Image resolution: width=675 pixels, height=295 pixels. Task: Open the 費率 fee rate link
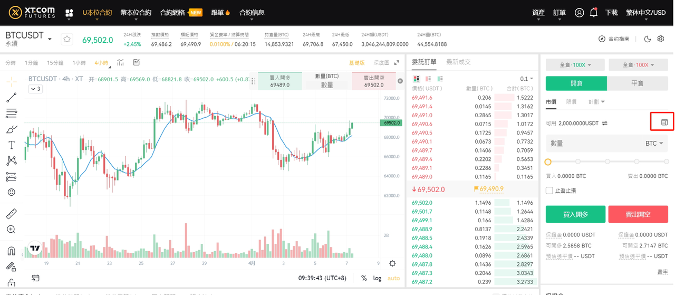[x=662, y=272]
